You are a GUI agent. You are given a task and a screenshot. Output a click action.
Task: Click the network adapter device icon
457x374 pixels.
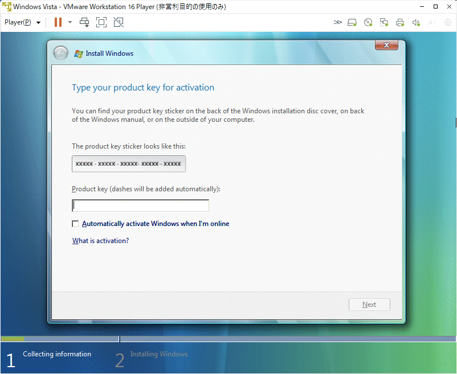click(384, 22)
